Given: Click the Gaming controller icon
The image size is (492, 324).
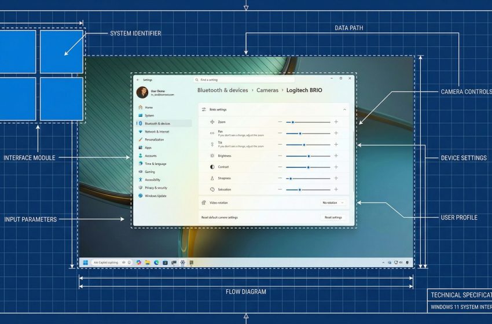Looking at the screenshot, I should pyautogui.click(x=140, y=172).
